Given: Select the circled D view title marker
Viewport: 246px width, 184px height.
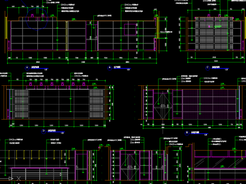Looking at the screenshot, I should click(44, 131).
